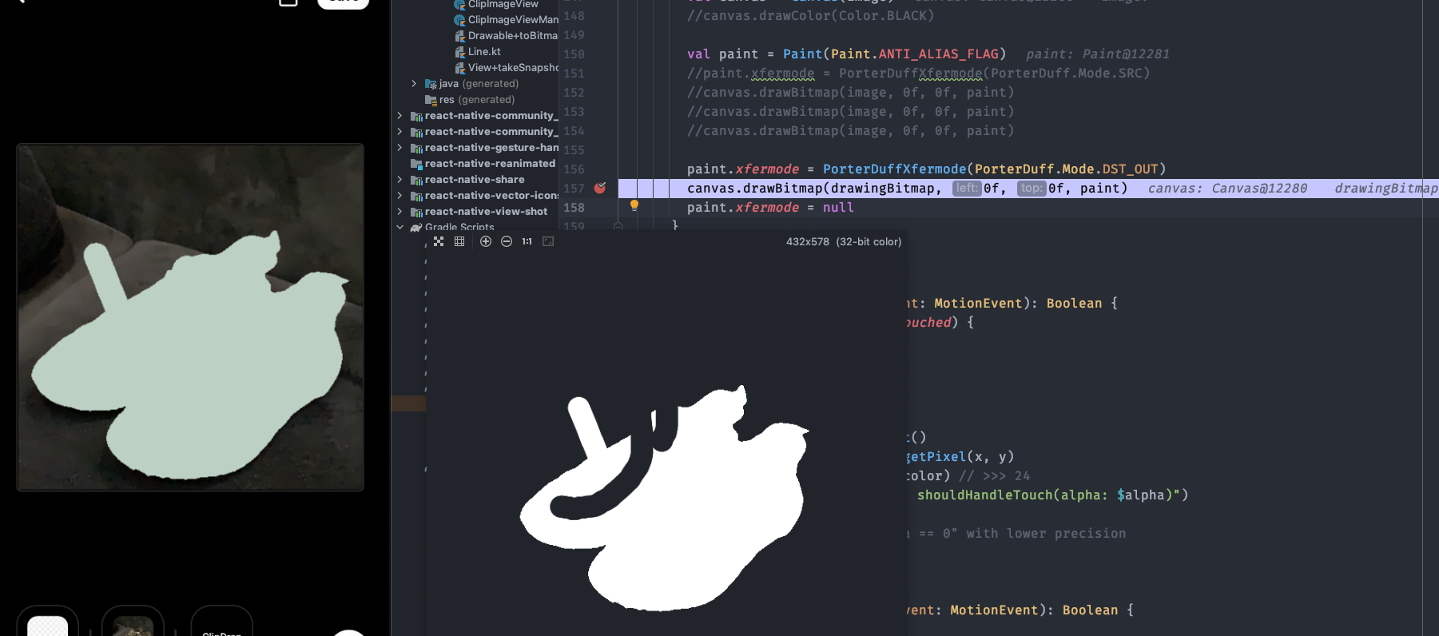Zoom in on the bitmap preview
This screenshot has width=1439, height=636.
point(486,241)
